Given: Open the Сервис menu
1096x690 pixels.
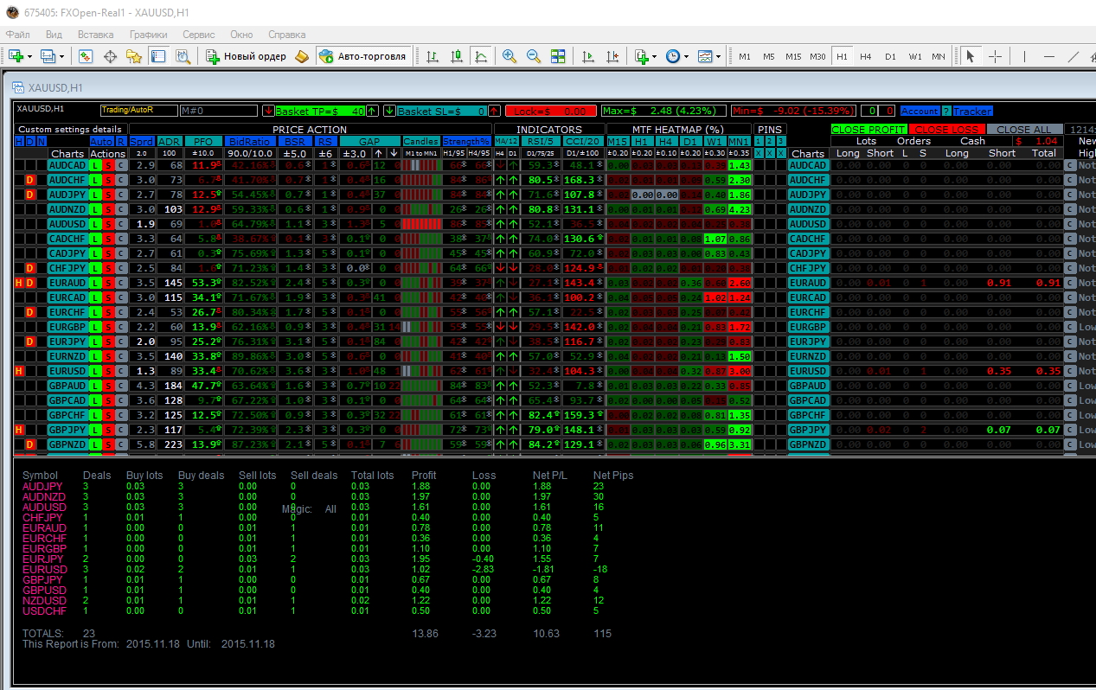Looking at the screenshot, I should click(x=199, y=35).
